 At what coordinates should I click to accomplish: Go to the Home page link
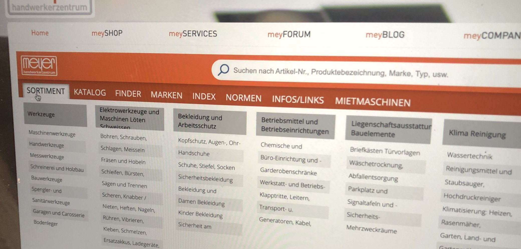[40, 33]
